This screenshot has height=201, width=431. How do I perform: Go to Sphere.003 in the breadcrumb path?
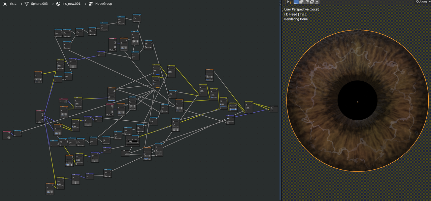(39, 4)
